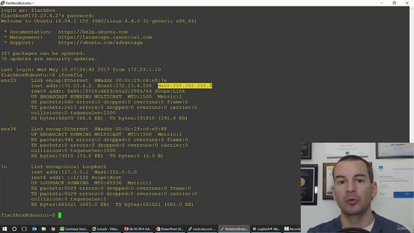Click the Mask:255.0.0.0 loopback text
This screenshot has height=233, width=414.
click(x=115, y=172)
